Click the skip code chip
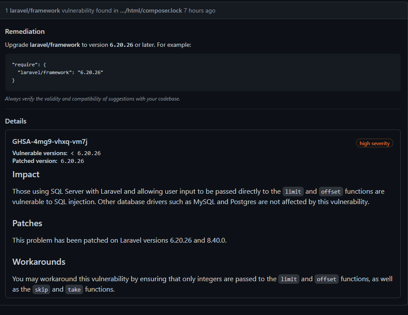Screen dimensions: 408x315 [x=41, y=290]
